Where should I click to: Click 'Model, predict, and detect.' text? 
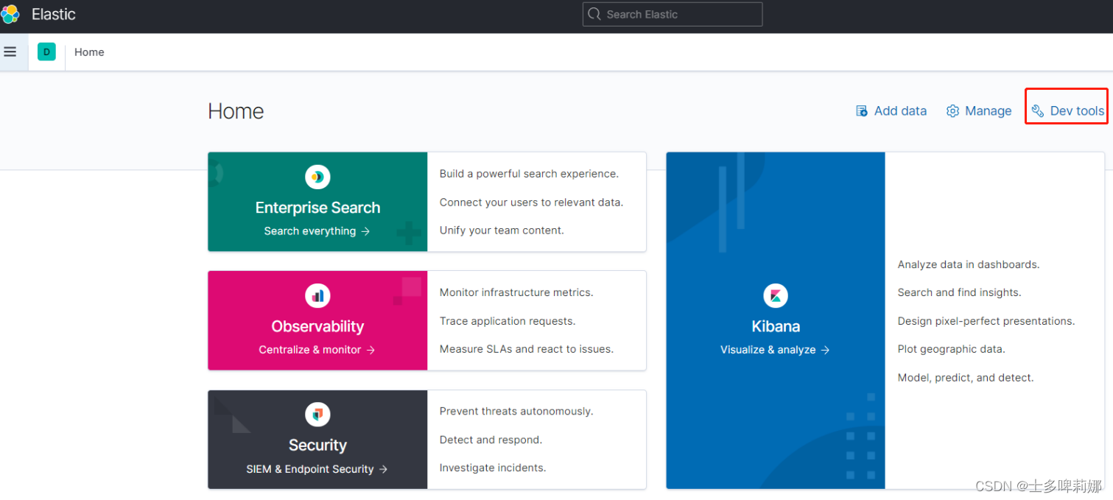point(966,378)
